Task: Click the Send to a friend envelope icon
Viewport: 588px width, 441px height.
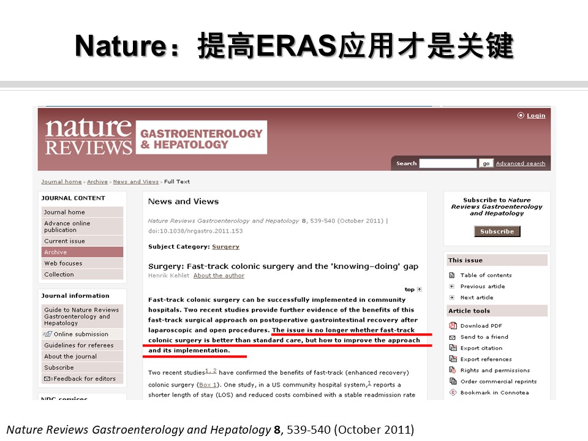Action: (453, 337)
